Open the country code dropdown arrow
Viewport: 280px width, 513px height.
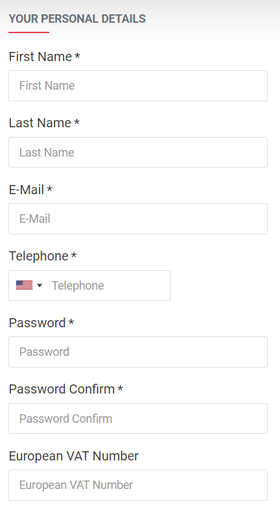[x=40, y=285]
